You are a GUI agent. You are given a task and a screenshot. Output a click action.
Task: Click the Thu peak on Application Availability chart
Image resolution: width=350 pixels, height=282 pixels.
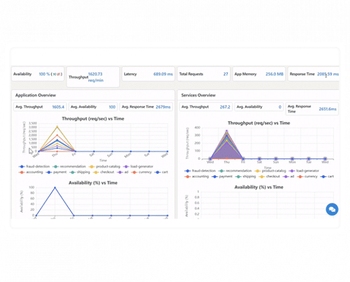(55, 188)
